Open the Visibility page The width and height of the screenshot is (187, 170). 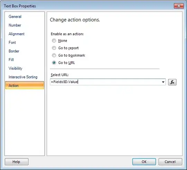(x=15, y=68)
